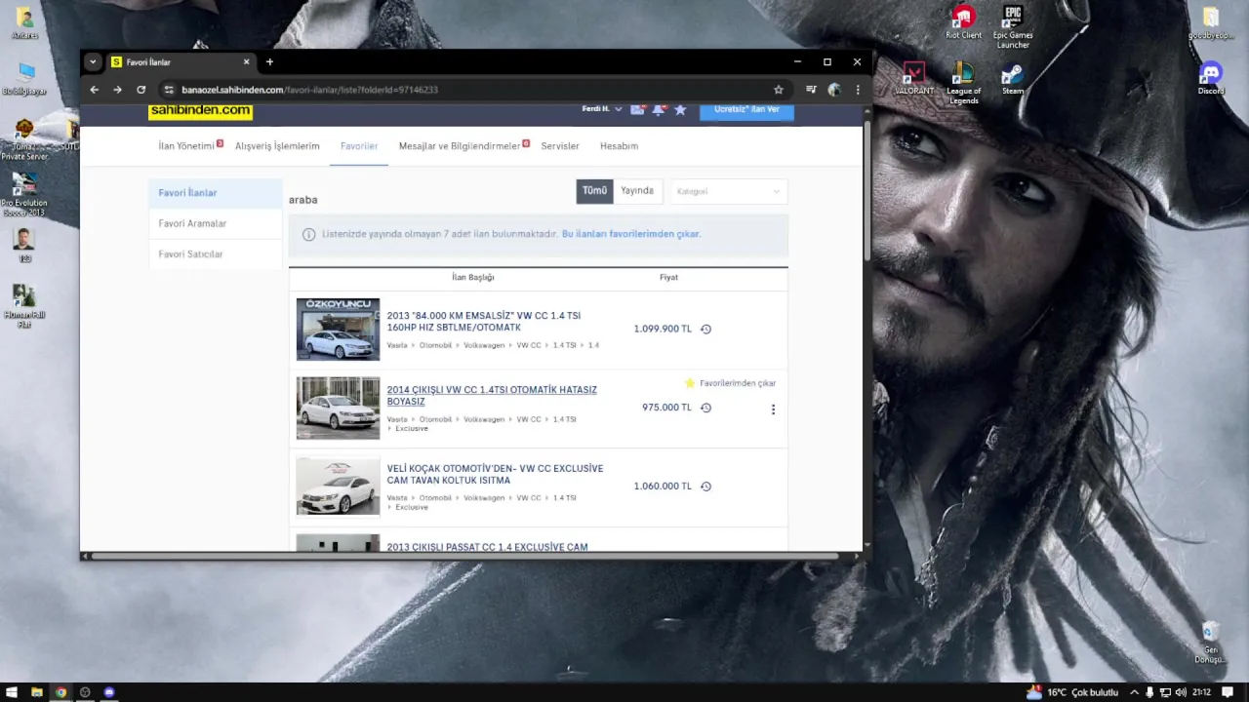Open 2013 84.000 KM EMSALSİZ VW CC listing
This screenshot has width=1249, height=702.
[484, 322]
